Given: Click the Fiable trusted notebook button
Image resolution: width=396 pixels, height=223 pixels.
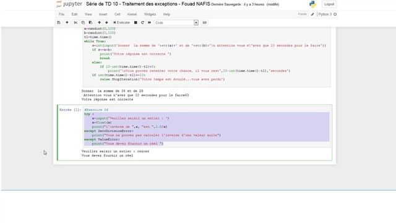Looking at the screenshot, I should pos(302,14).
